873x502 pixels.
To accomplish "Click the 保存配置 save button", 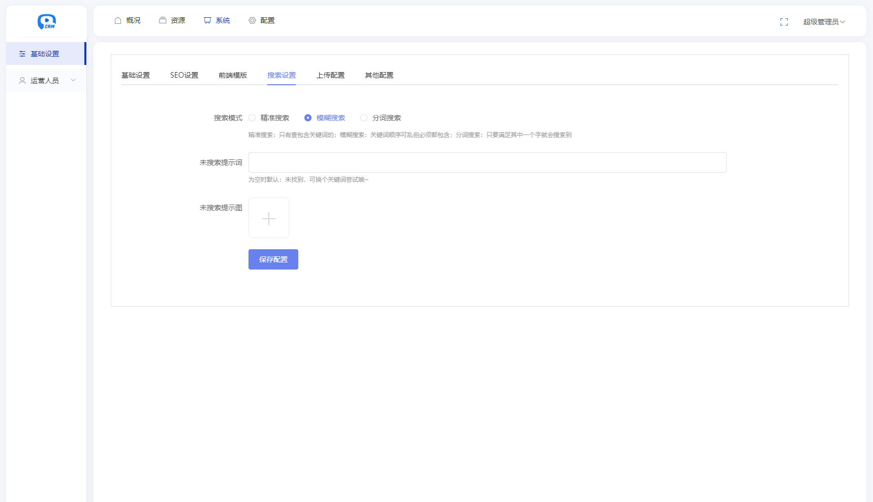I will point(273,259).
